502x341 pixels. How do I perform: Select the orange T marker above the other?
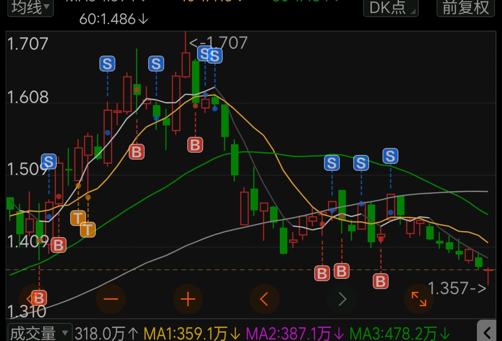tap(78, 218)
